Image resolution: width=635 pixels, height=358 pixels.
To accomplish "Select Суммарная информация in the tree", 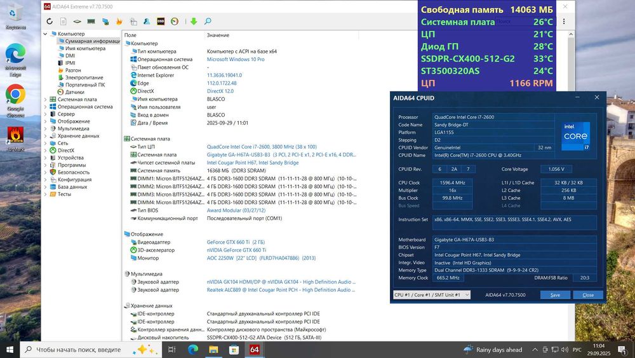I will tap(92, 41).
